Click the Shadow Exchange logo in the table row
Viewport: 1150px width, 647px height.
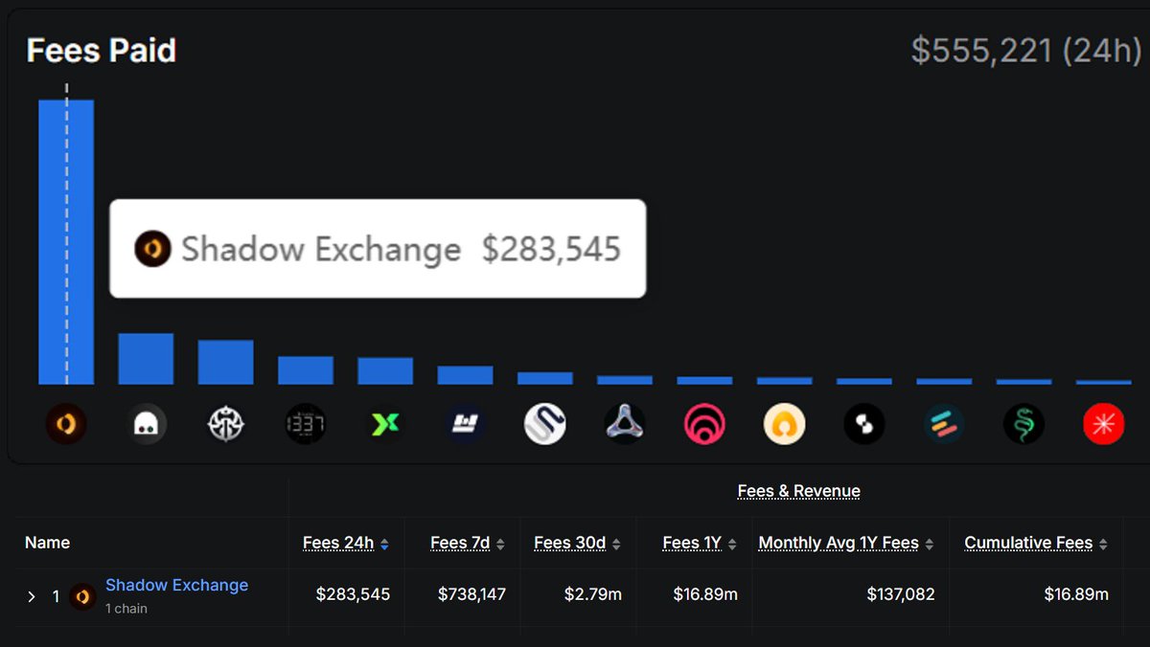coord(82,596)
